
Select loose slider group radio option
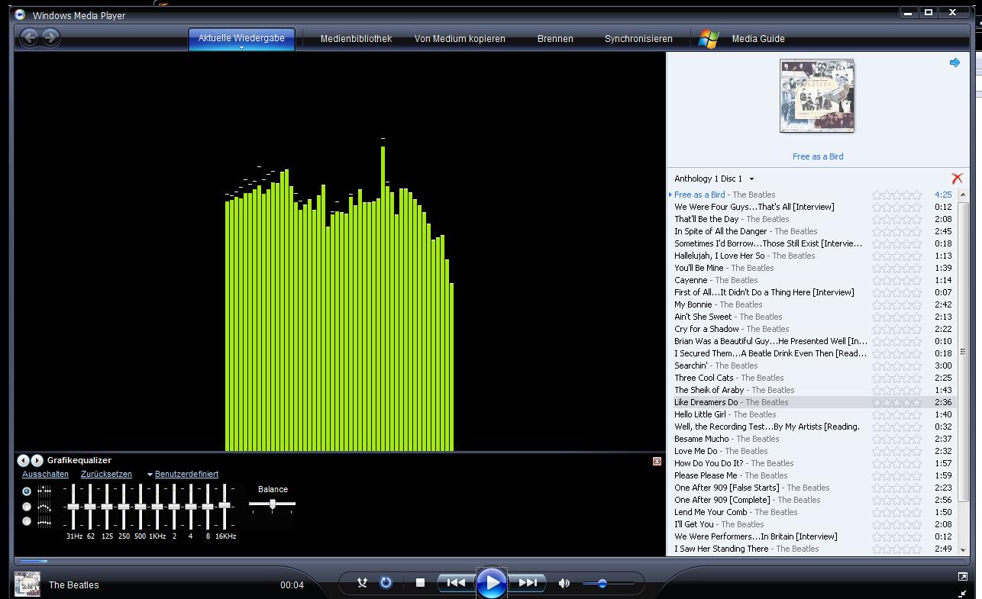tap(27, 507)
